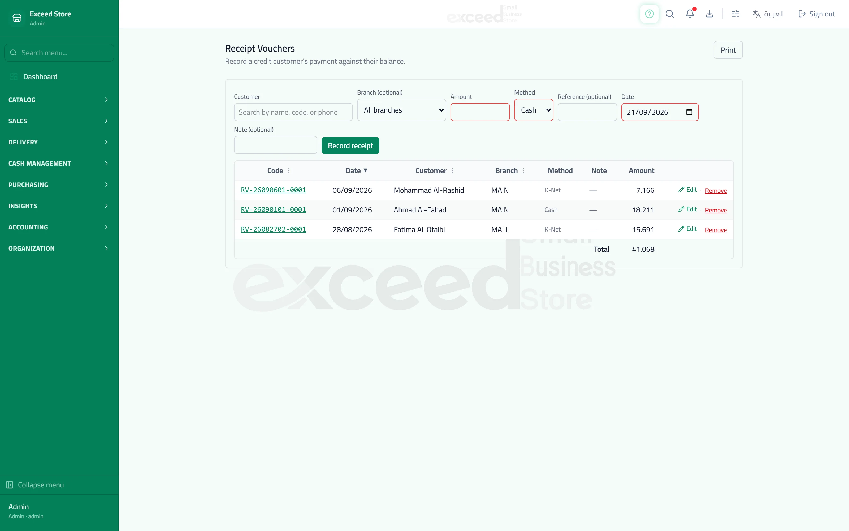The width and height of the screenshot is (849, 531).
Task: Open voucher RV-26090601-0001
Action: tap(273, 190)
